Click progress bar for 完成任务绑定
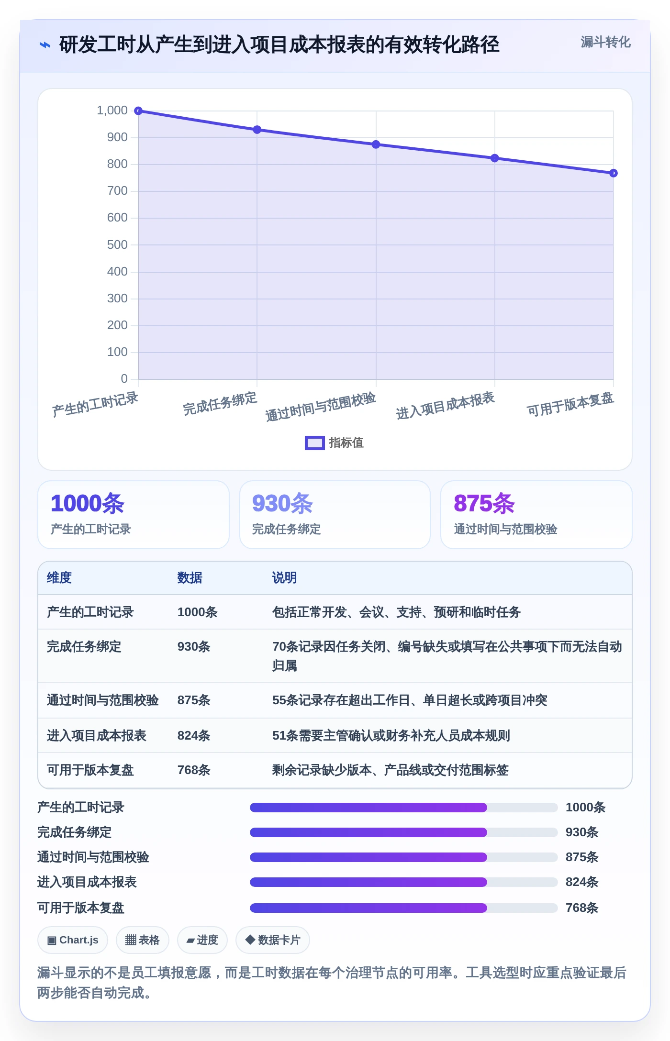Viewport: 670px width, 1041px height. click(404, 832)
